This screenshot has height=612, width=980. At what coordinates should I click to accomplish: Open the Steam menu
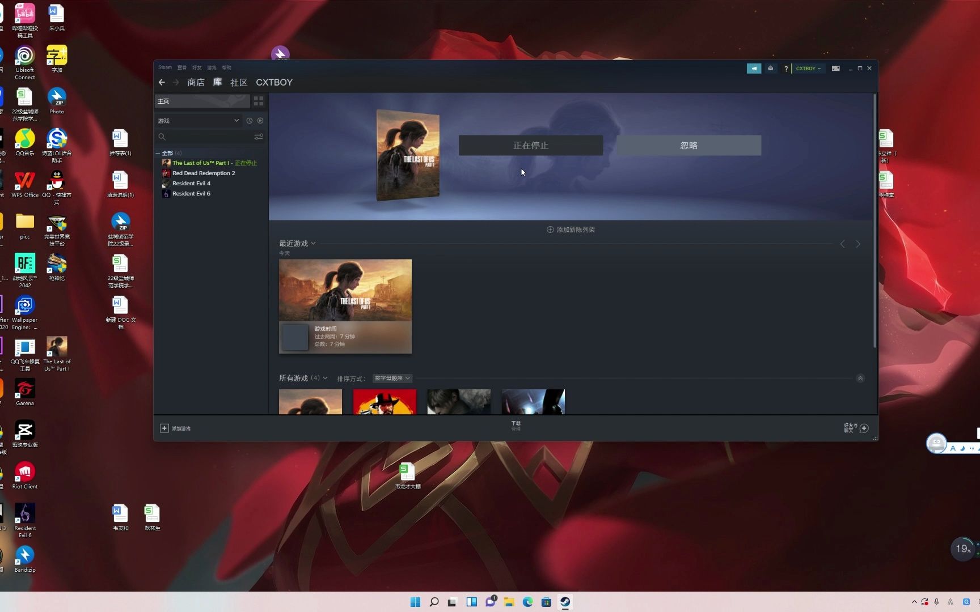(164, 67)
